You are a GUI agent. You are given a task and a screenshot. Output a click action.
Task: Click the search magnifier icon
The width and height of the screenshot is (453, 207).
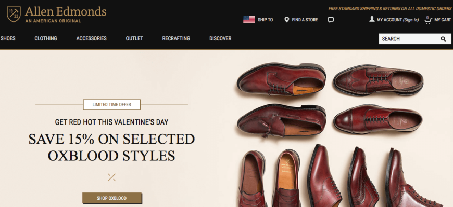(443, 39)
